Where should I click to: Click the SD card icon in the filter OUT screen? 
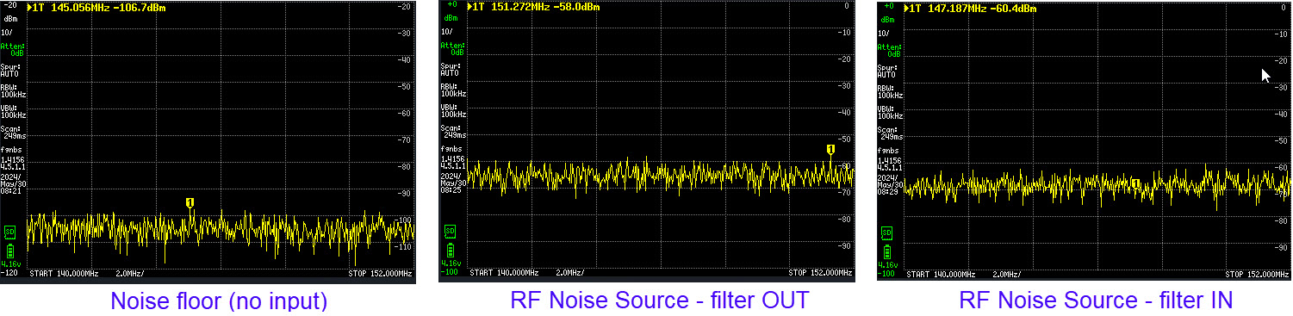[x=449, y=232]
